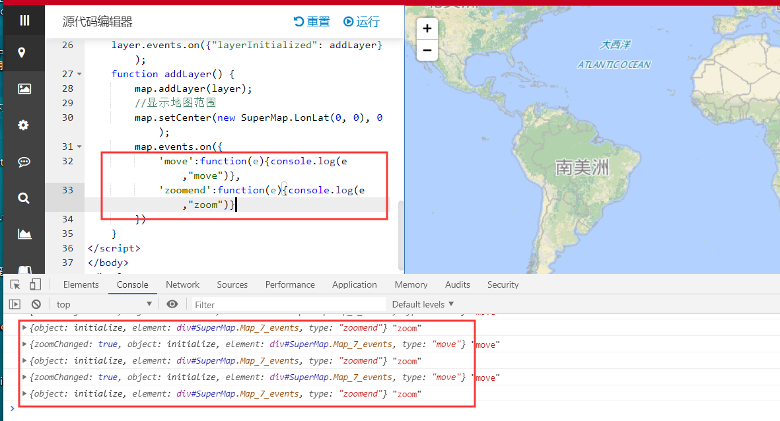Click the magnifier search icon in sidebar
Image resolution: width=780 pixels, height=421 pixels.
tap(24, 198)
